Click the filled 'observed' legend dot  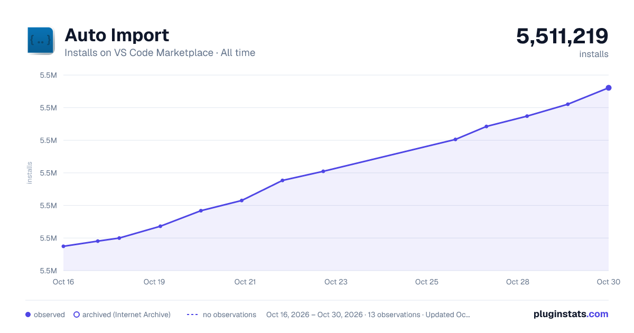[x=28, y=314]
